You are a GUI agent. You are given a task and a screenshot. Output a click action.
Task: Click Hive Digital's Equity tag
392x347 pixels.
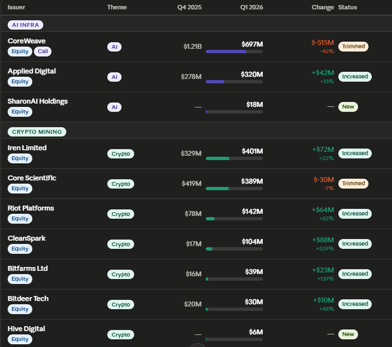point(20,339)
